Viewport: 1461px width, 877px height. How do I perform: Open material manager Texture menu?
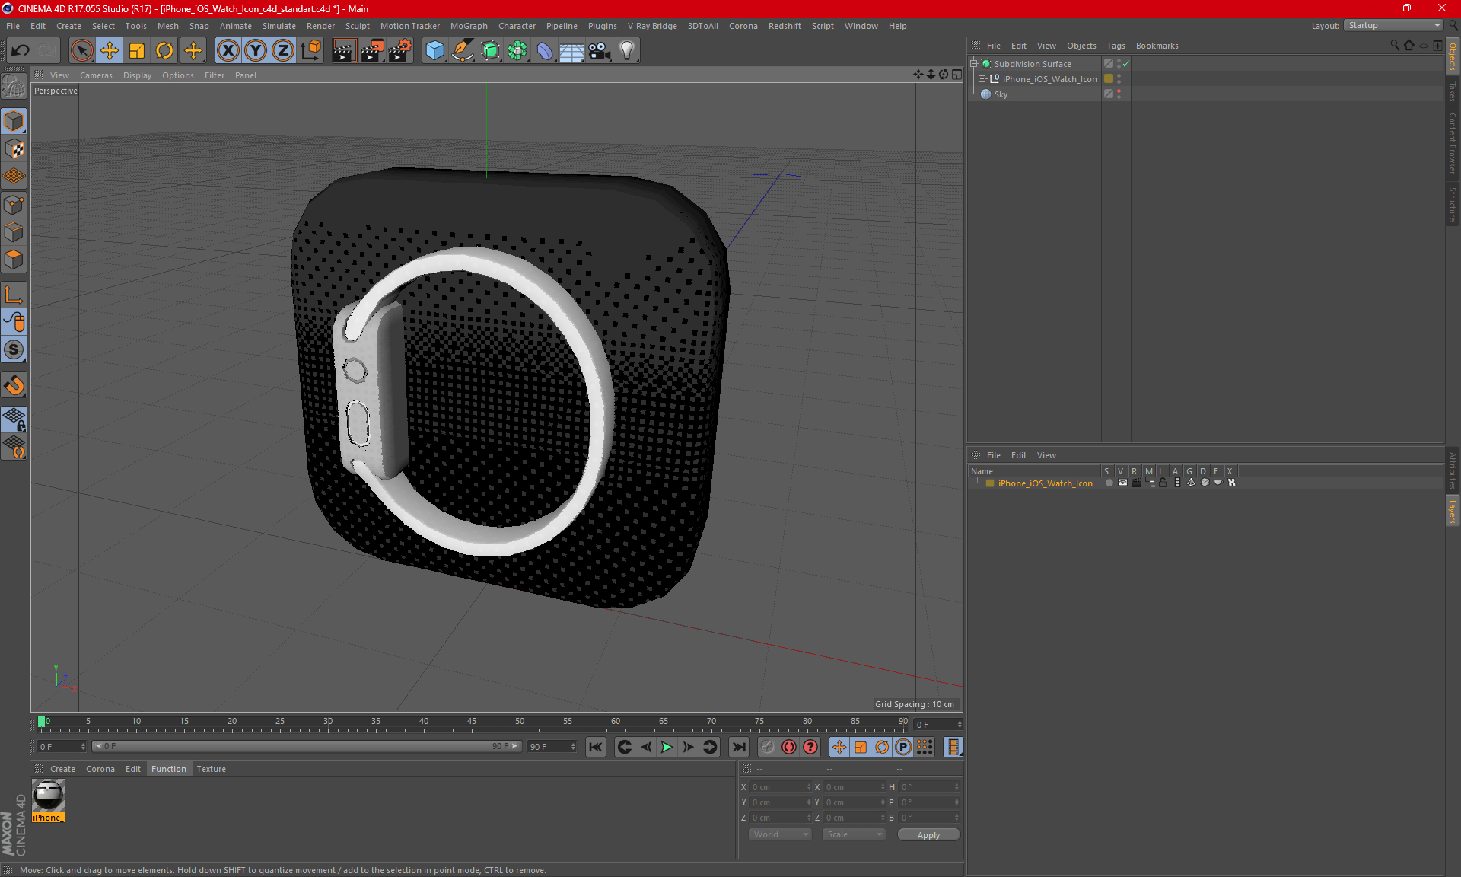pos(211,769)
